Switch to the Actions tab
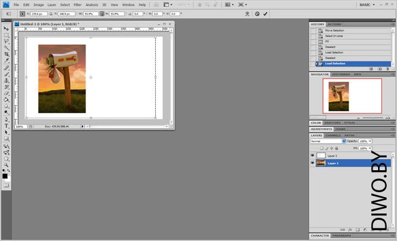The image size is (397, 241). 334,24
